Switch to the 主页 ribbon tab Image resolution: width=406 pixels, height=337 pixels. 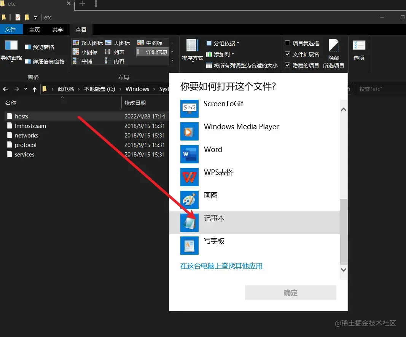tap(35, 30)
